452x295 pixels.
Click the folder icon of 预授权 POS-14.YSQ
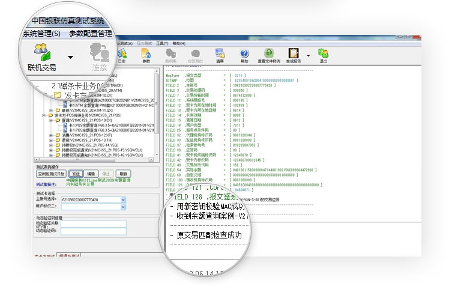point(58,145)
